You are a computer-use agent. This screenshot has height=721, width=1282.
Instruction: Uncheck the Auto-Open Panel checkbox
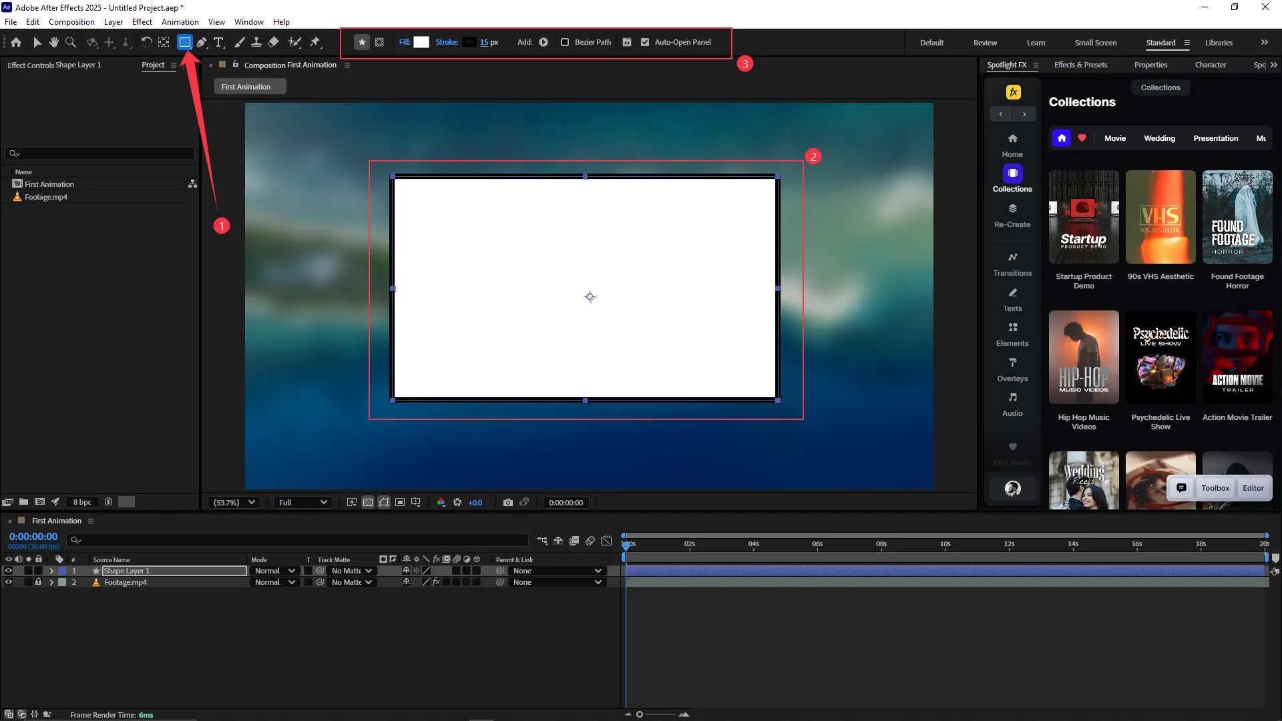[645, 42]
